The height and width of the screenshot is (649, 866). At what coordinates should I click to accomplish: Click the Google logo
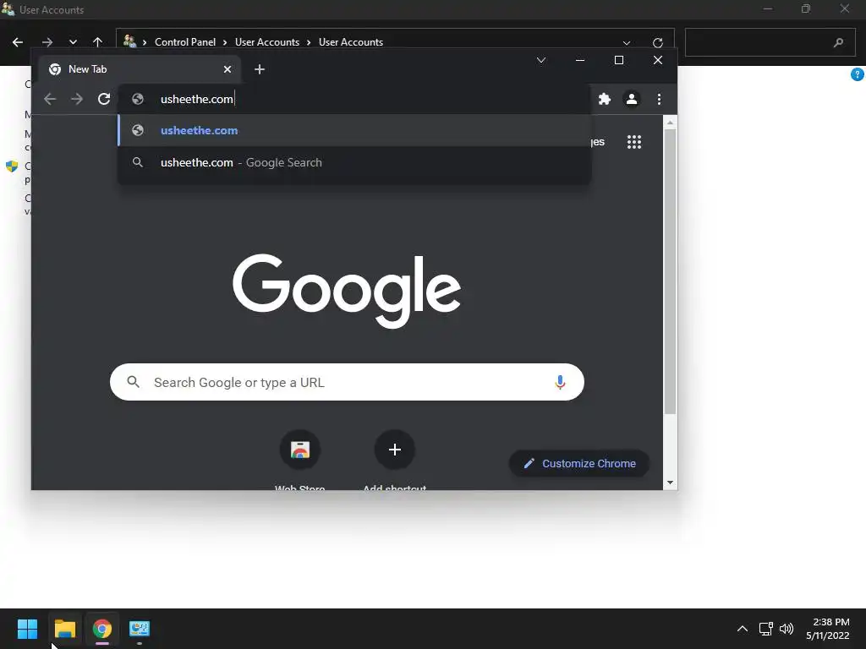[x=347, y=291]
